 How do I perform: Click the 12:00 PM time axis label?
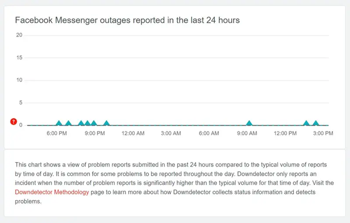[285, 133]
